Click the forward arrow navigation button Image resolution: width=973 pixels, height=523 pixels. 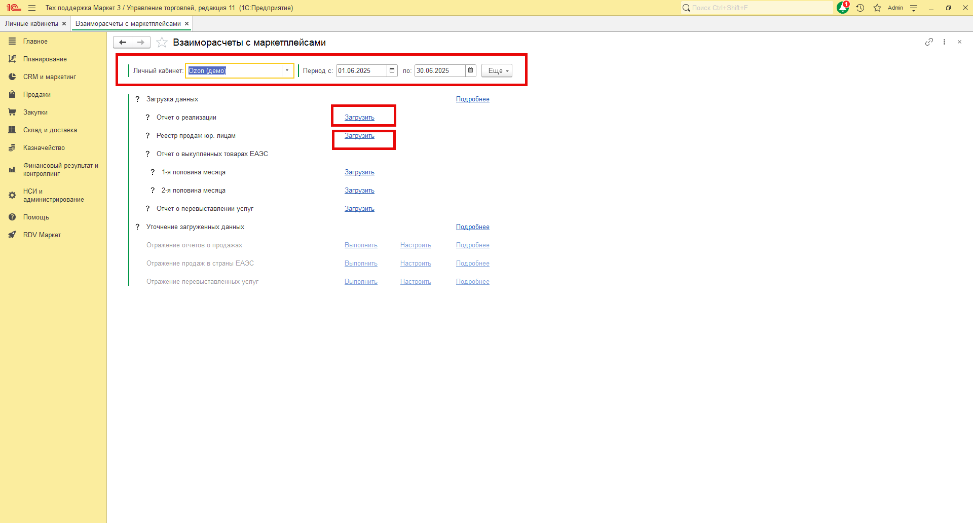pyautogui.click(x=141, y=42)
